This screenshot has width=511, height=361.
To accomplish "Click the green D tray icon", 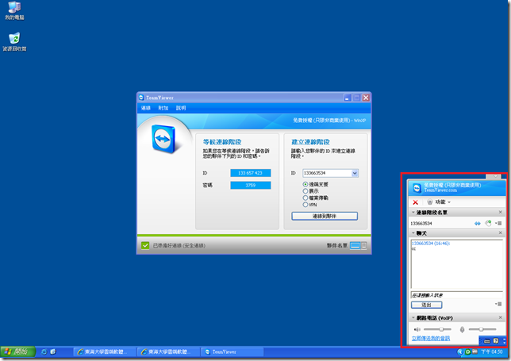I will (468, 352).
